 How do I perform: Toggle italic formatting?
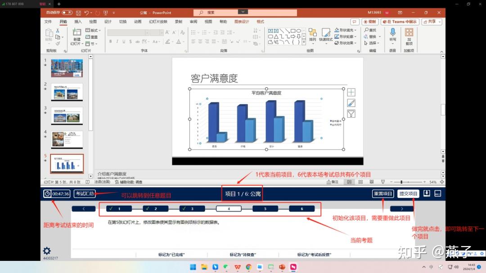[x=117, y=41]
